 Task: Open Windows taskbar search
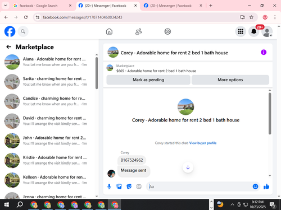(20, 204)
